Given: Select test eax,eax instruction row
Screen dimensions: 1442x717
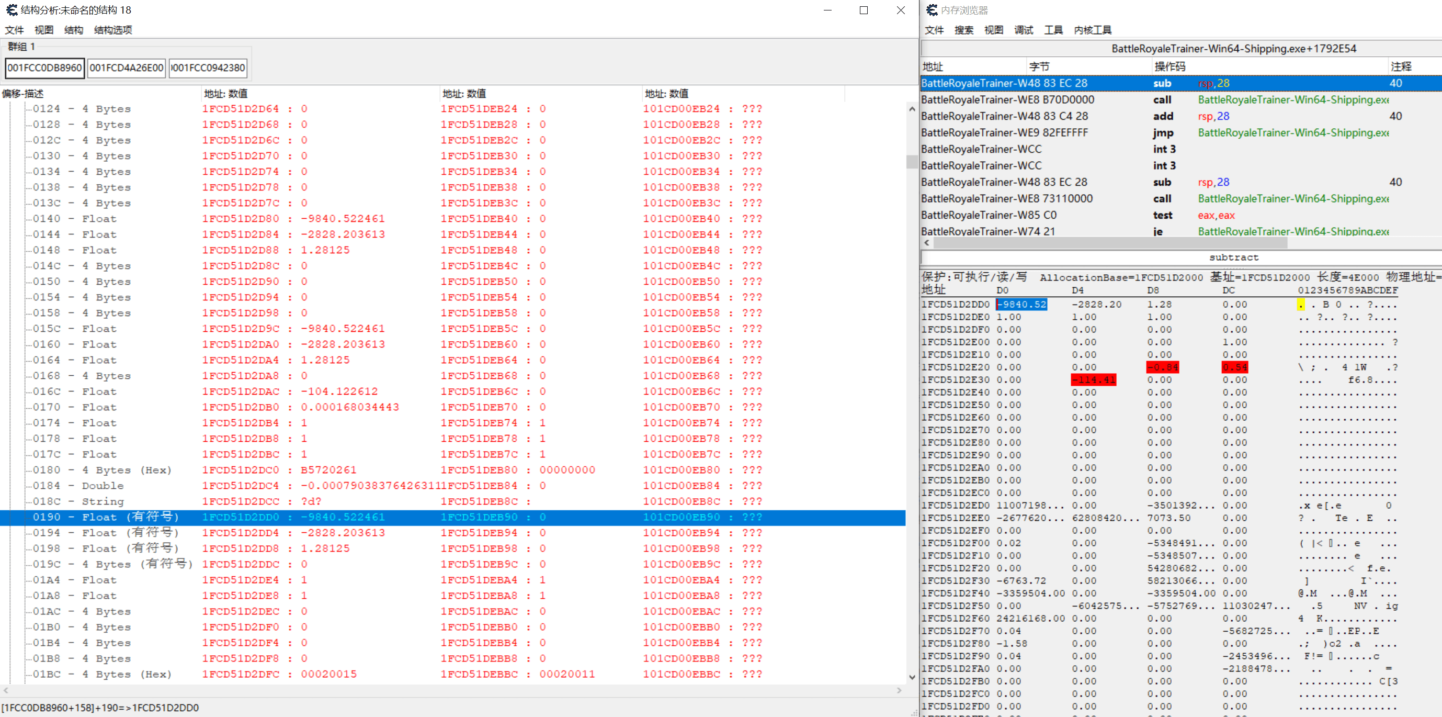Looking at the screenshot, I should click(1181, 215).
